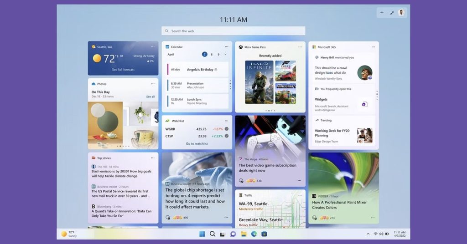Click the Windows Start button
467x244 pixels.
202,234
